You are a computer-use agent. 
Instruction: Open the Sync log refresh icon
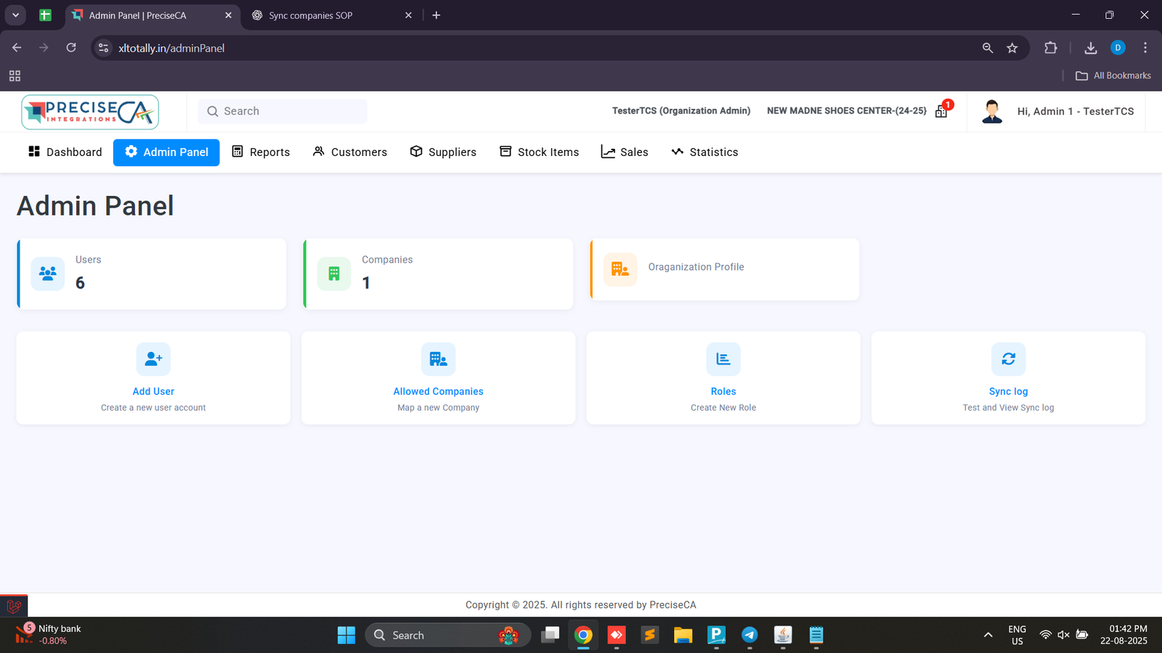pos(1008,359)
